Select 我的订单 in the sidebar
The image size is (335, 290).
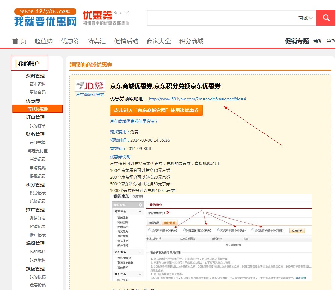38,126
